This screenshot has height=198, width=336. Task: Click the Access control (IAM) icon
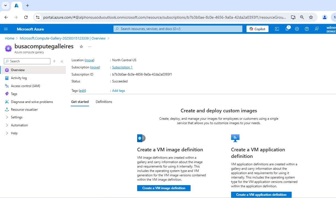[7, 86]
